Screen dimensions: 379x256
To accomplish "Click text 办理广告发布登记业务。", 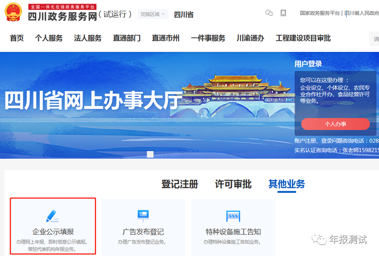I will coord(142,242).
